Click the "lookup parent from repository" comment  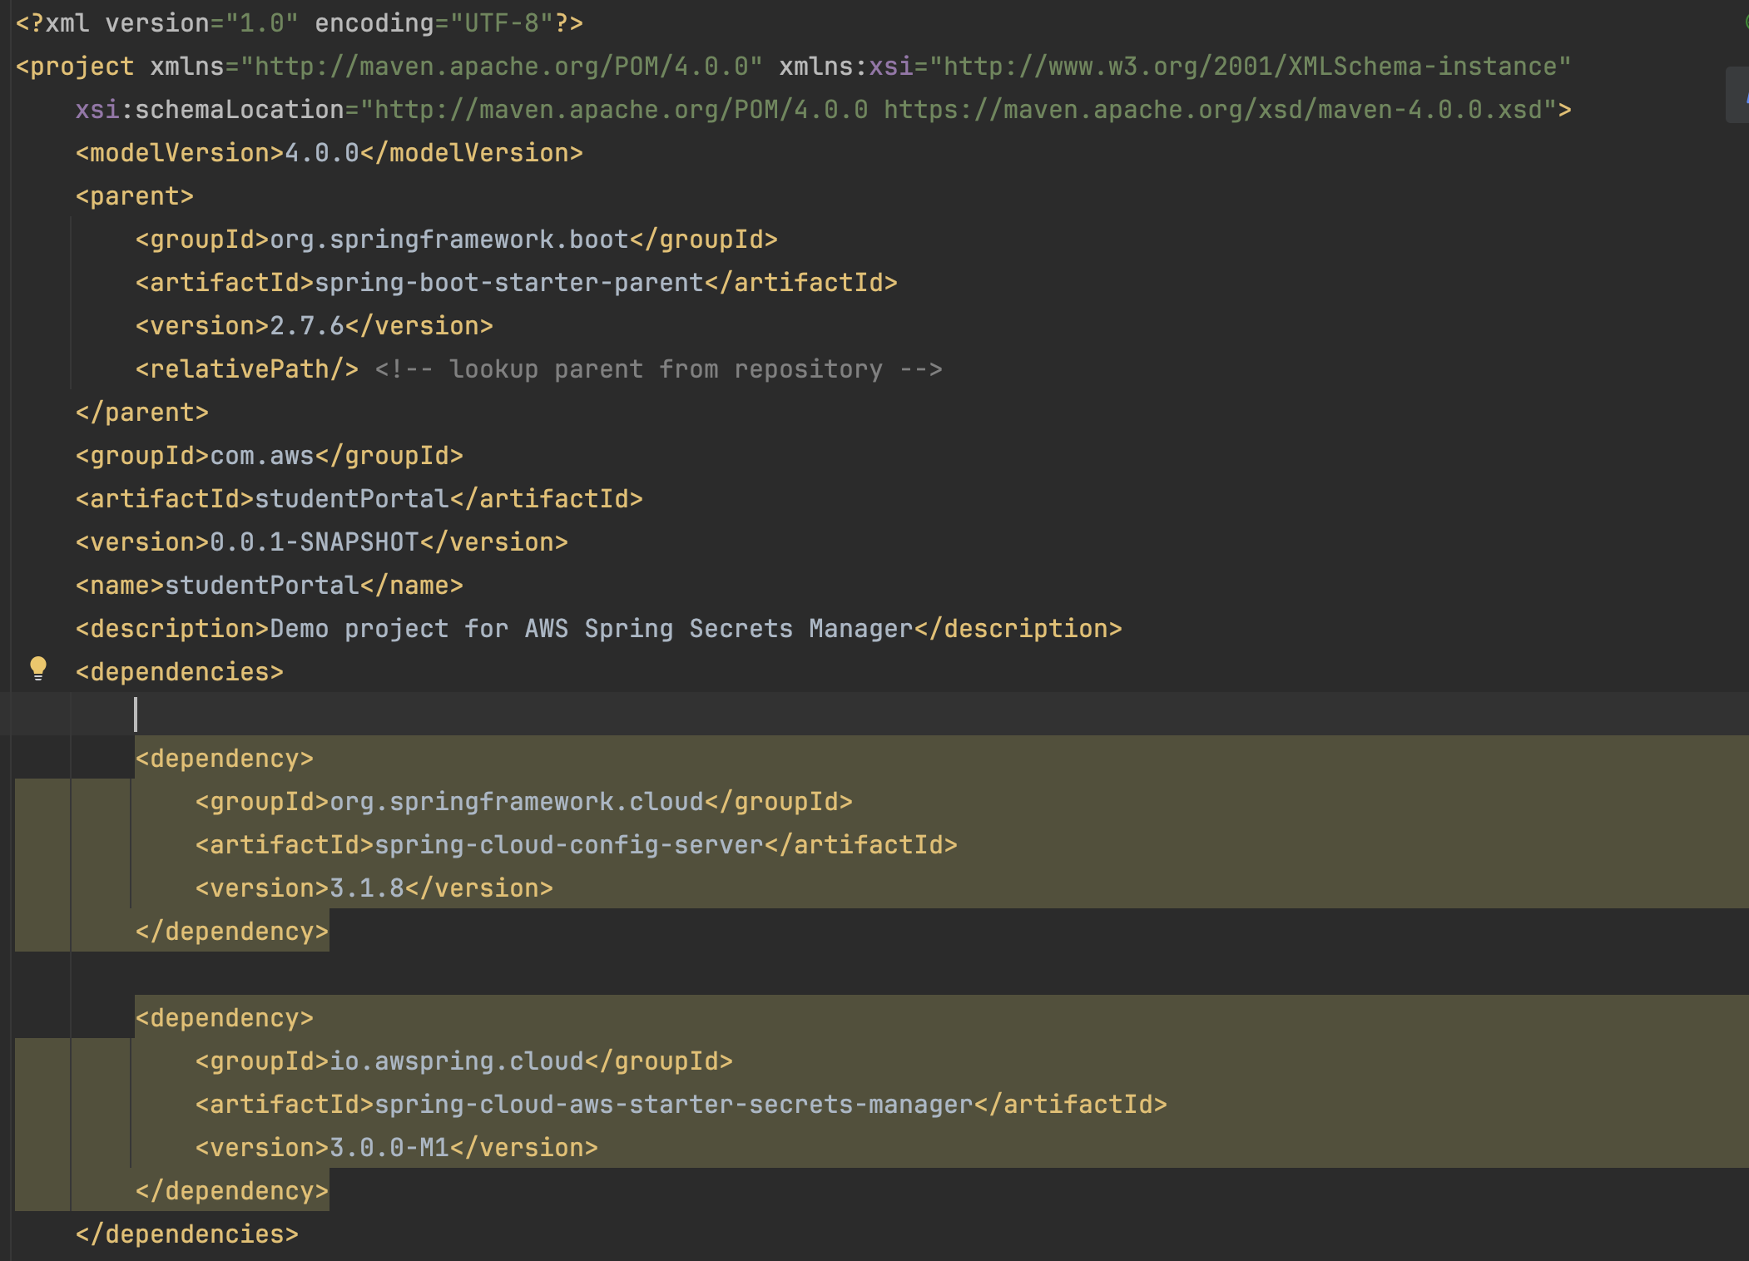(x=658, y=369)
